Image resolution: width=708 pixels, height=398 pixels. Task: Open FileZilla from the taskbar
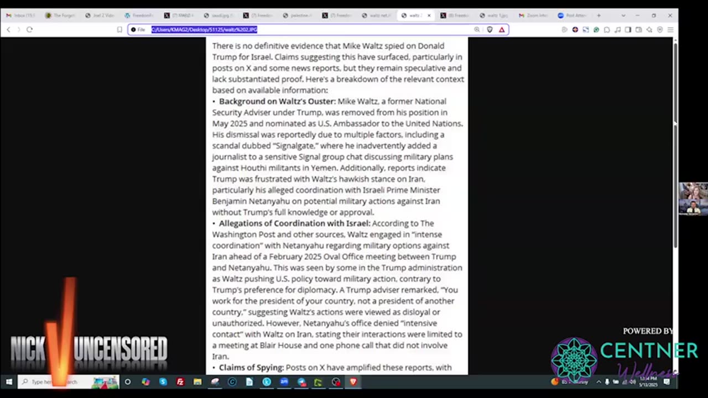(x=180, y=382)
